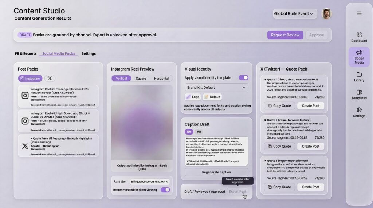
Task: Go to Dashboard in the sidebar
Action: [x=359, y=37]
